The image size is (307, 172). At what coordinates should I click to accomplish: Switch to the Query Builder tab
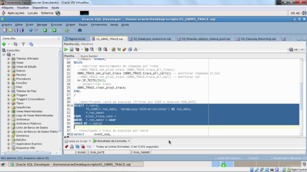[x=89, y=56]
